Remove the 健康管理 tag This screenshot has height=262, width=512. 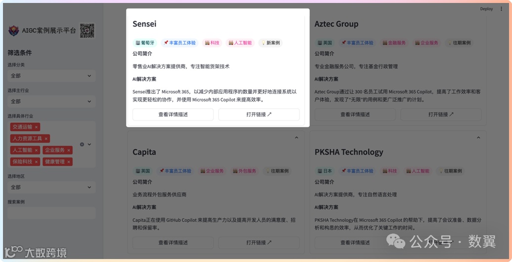click(x=69, y=162)
